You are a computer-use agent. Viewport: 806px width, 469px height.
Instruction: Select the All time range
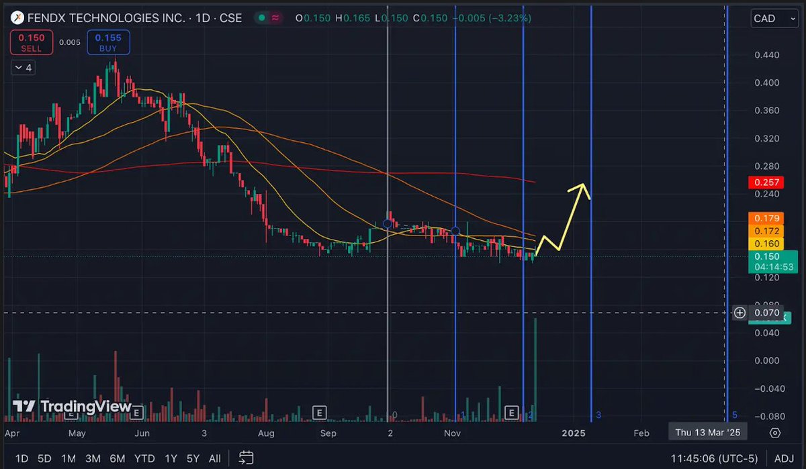pos(214,459)
